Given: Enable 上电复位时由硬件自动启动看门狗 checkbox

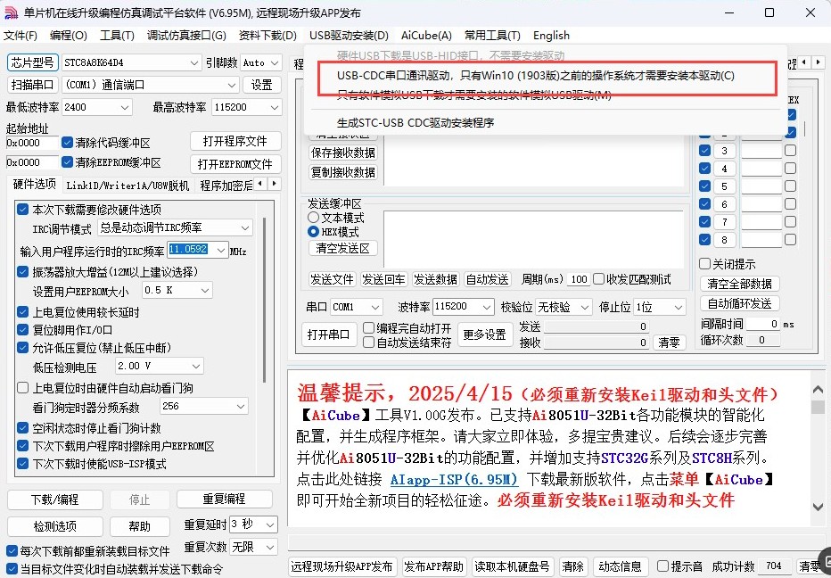Looking at the screenshot, I should coord(22,388).
